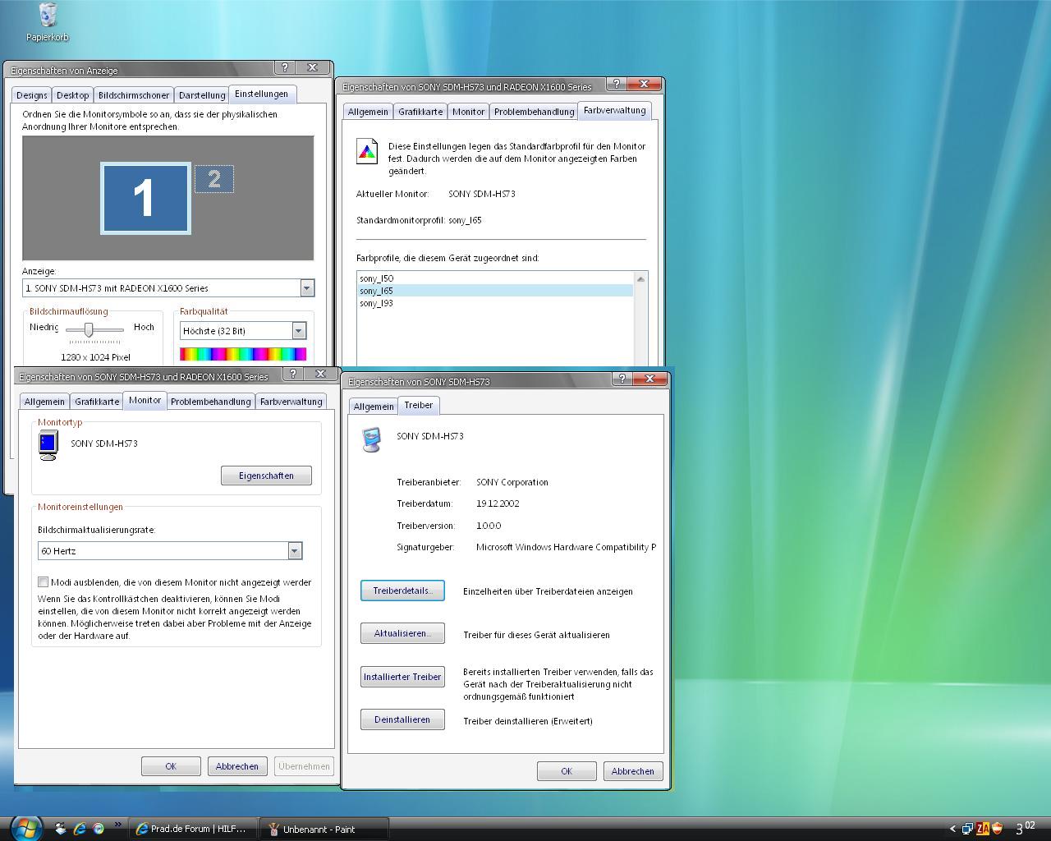Click the Windows Start orb

coord(25,828)
